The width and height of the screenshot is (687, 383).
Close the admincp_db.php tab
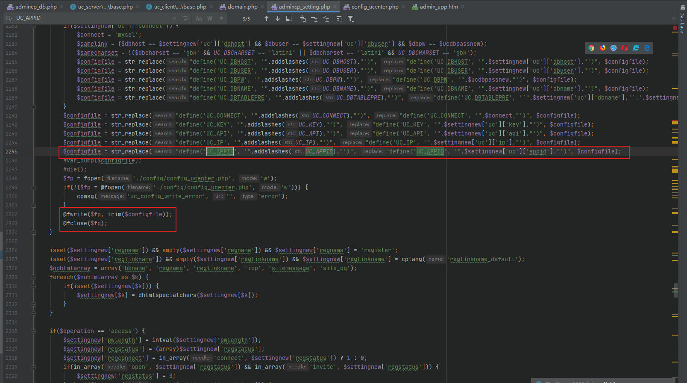click(62, 6)
